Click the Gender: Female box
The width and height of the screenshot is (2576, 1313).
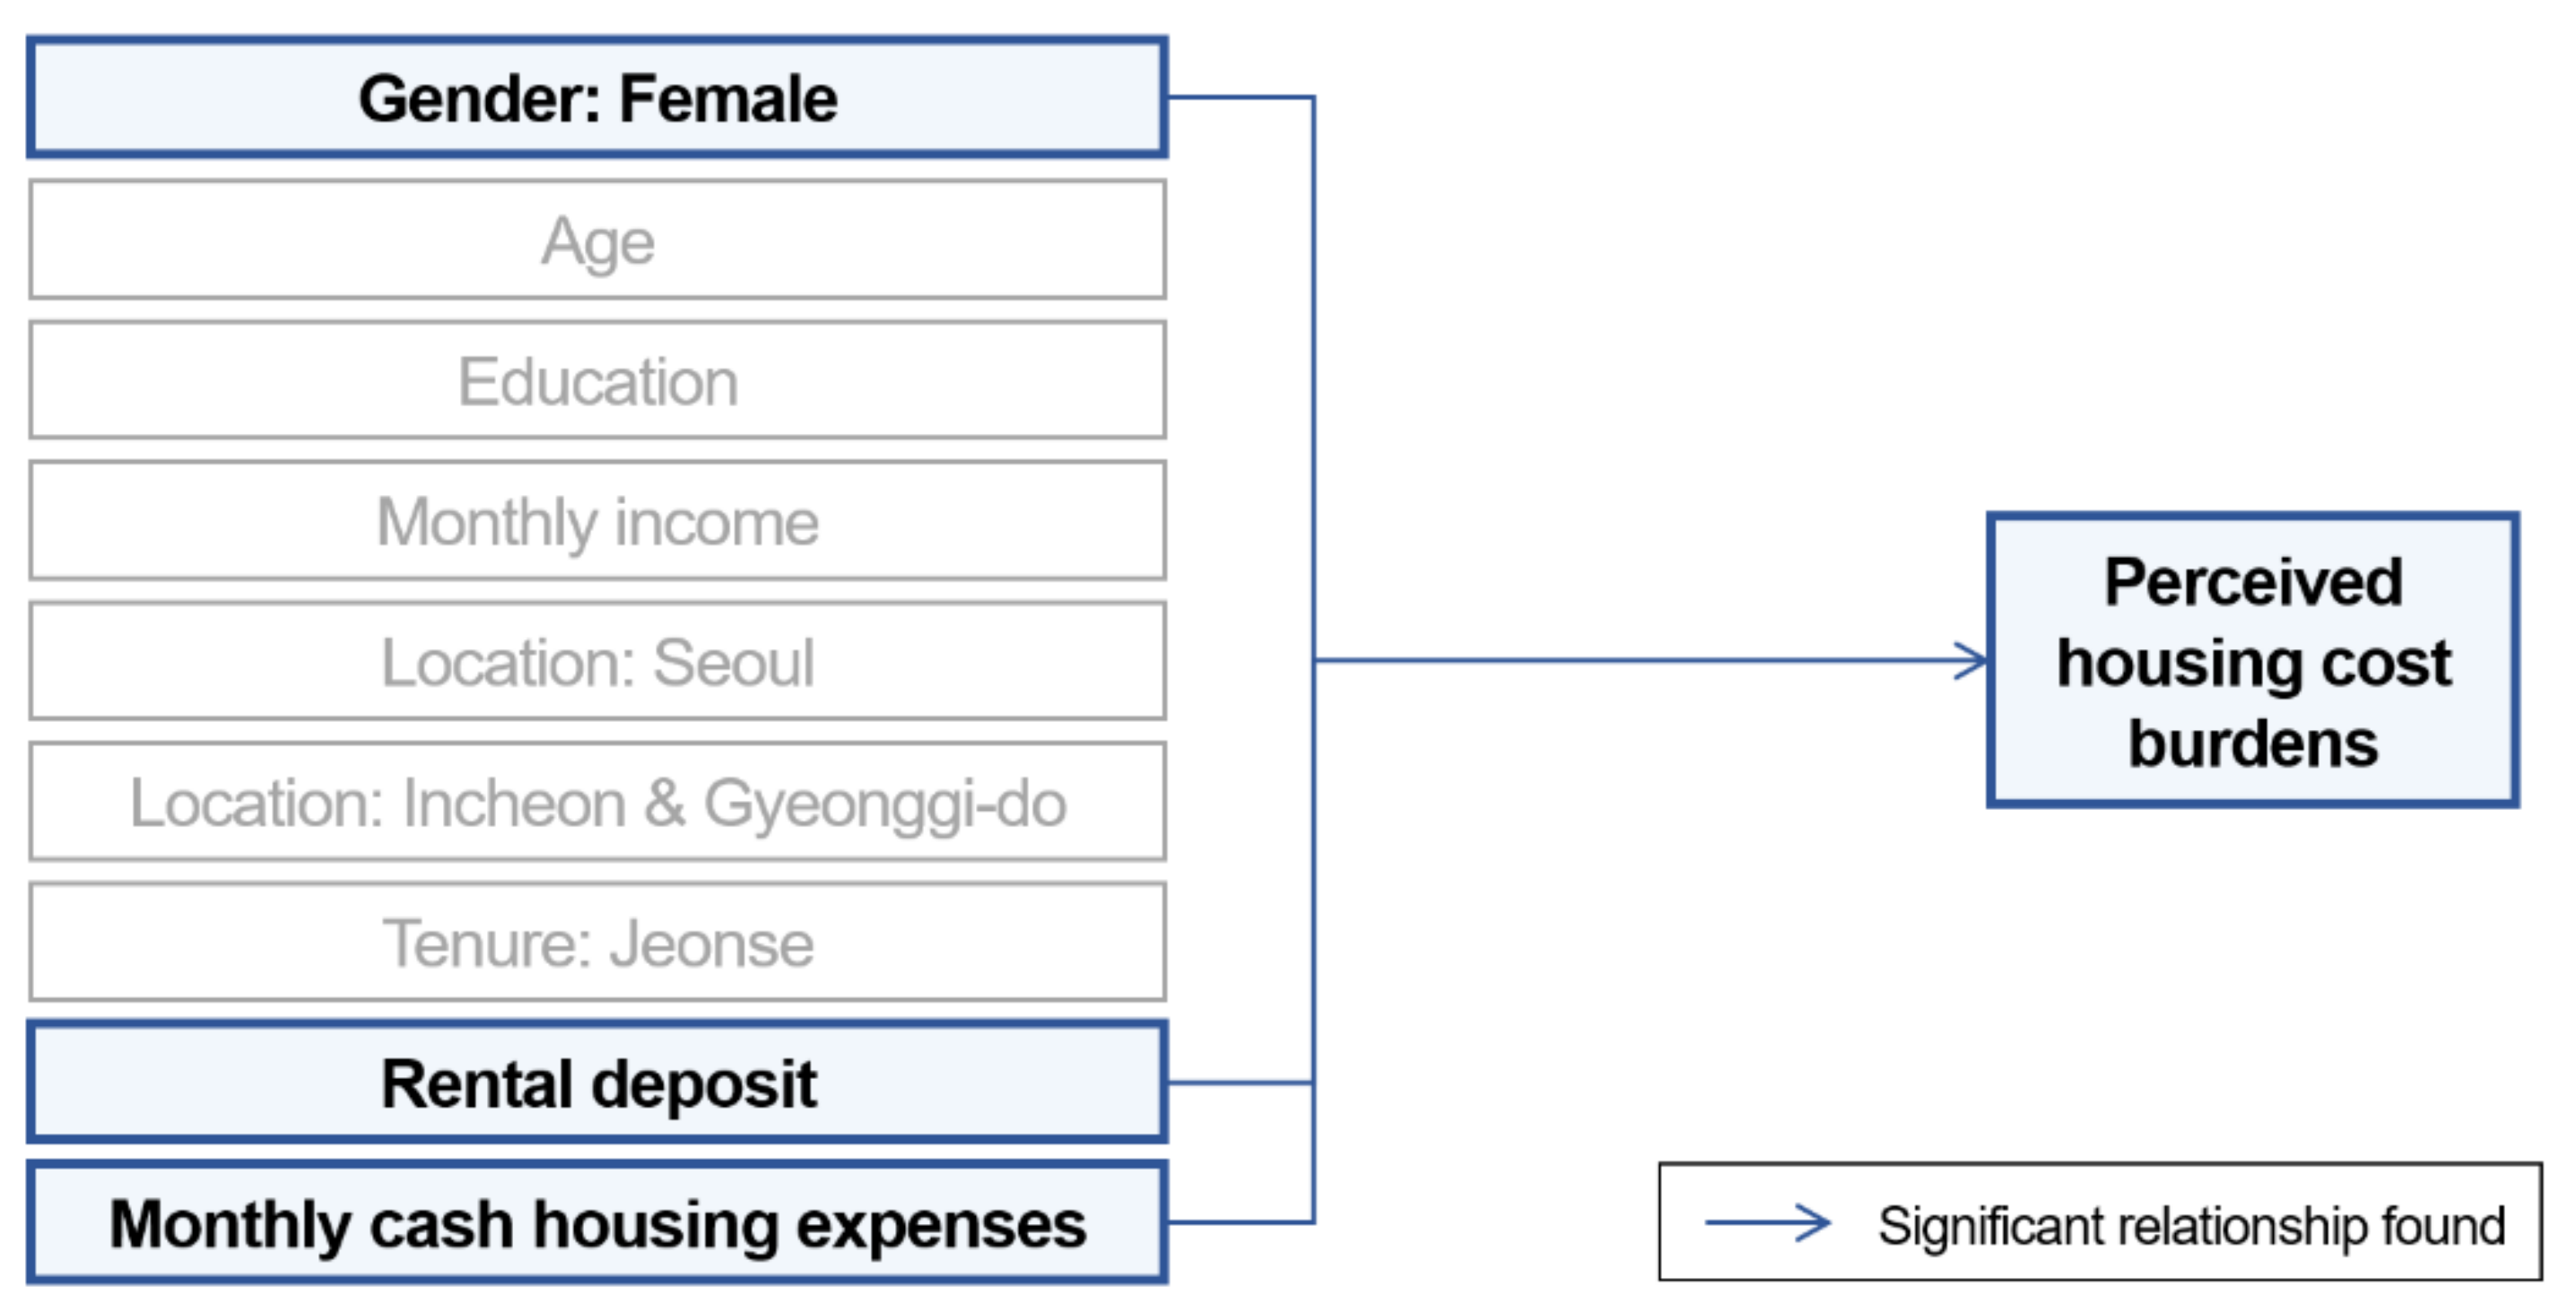[597, 98]
